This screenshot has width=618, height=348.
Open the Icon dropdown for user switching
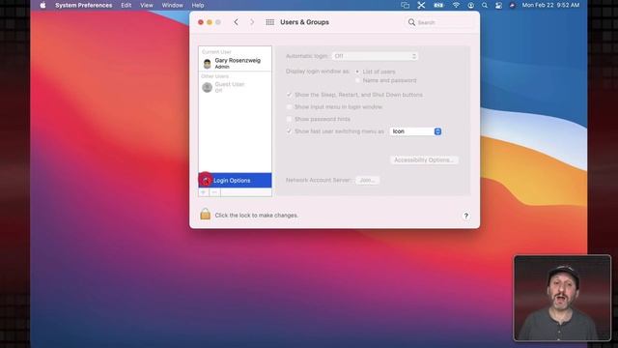(415, 131)
